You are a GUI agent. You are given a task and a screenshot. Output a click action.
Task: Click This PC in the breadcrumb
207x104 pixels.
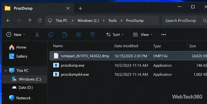point(61,20)
